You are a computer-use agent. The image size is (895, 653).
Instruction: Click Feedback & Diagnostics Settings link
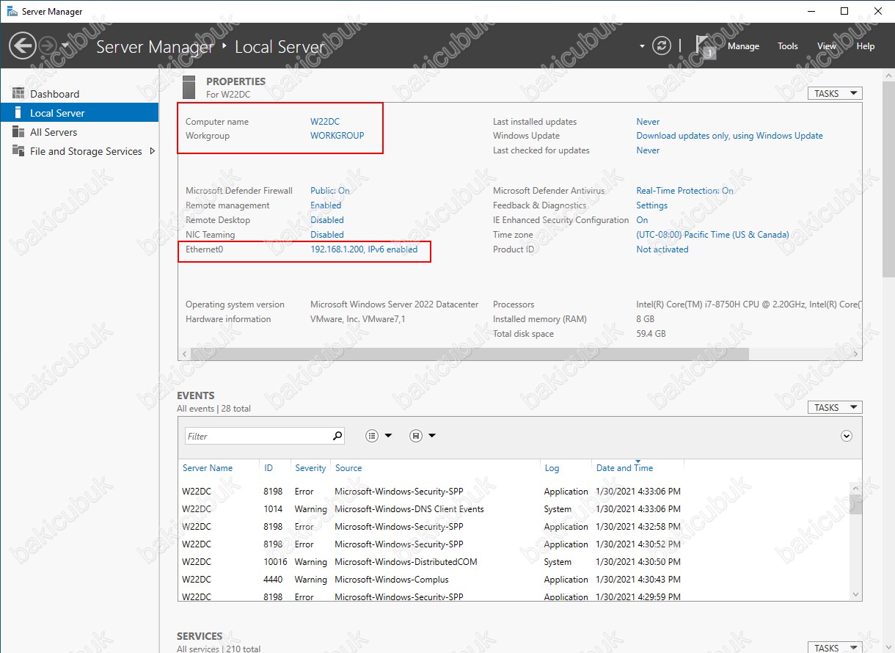point(651,205)
